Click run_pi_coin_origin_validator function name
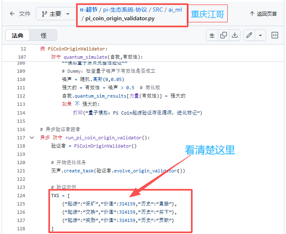 tap(103, 138)
